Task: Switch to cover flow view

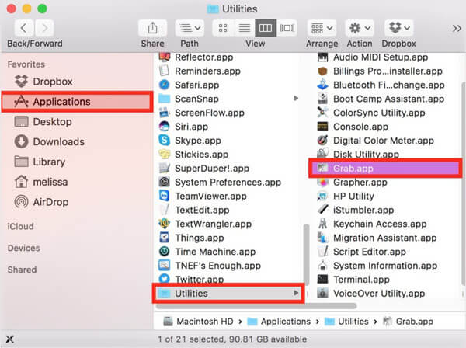Action: [287, 28]
